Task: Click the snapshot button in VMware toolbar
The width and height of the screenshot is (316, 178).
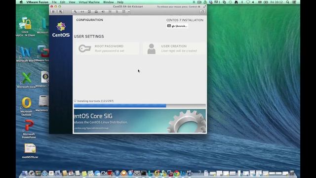Action: pyautogui.click(x=60, y=11)
